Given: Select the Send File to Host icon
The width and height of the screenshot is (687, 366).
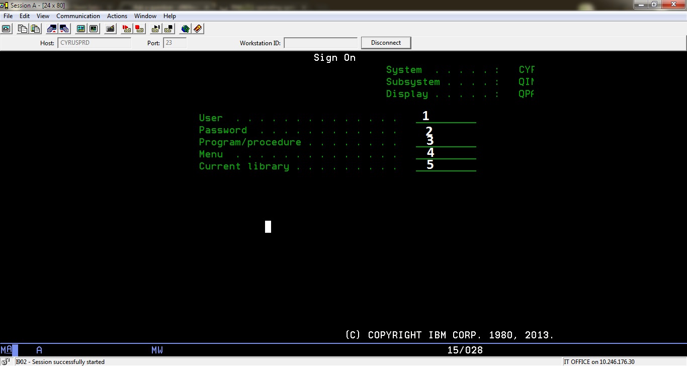Looking at the screenshot, I should coord(51,29).
